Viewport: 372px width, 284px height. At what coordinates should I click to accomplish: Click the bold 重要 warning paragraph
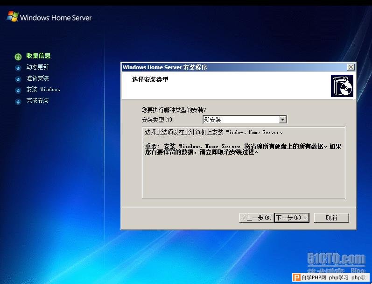coord(243,149)
